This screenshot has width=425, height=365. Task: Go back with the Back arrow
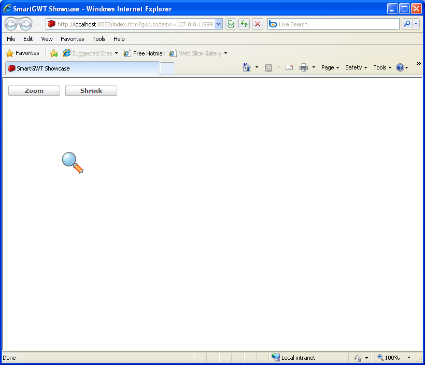click(x=11, y=24)
